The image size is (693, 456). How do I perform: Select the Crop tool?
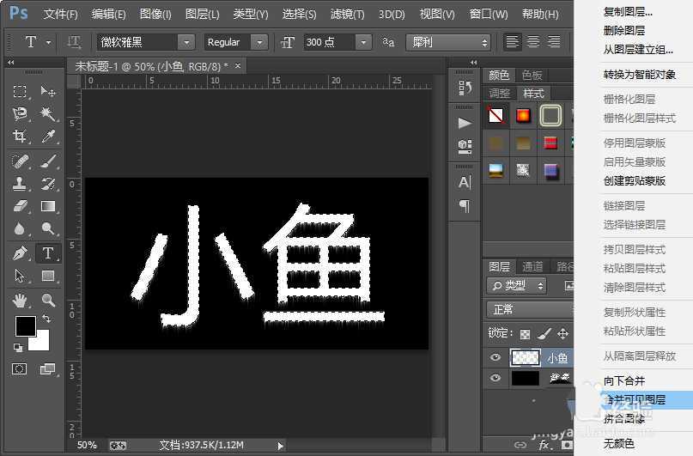21,137
